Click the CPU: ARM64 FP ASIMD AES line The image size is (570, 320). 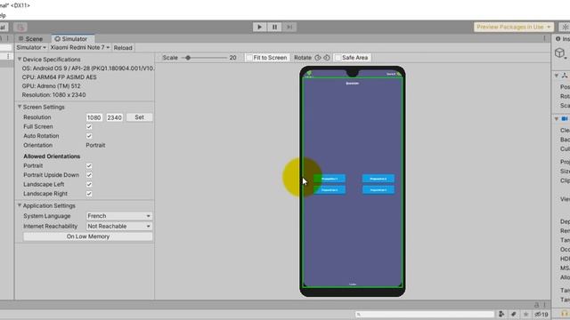click(x=60, y=77)
